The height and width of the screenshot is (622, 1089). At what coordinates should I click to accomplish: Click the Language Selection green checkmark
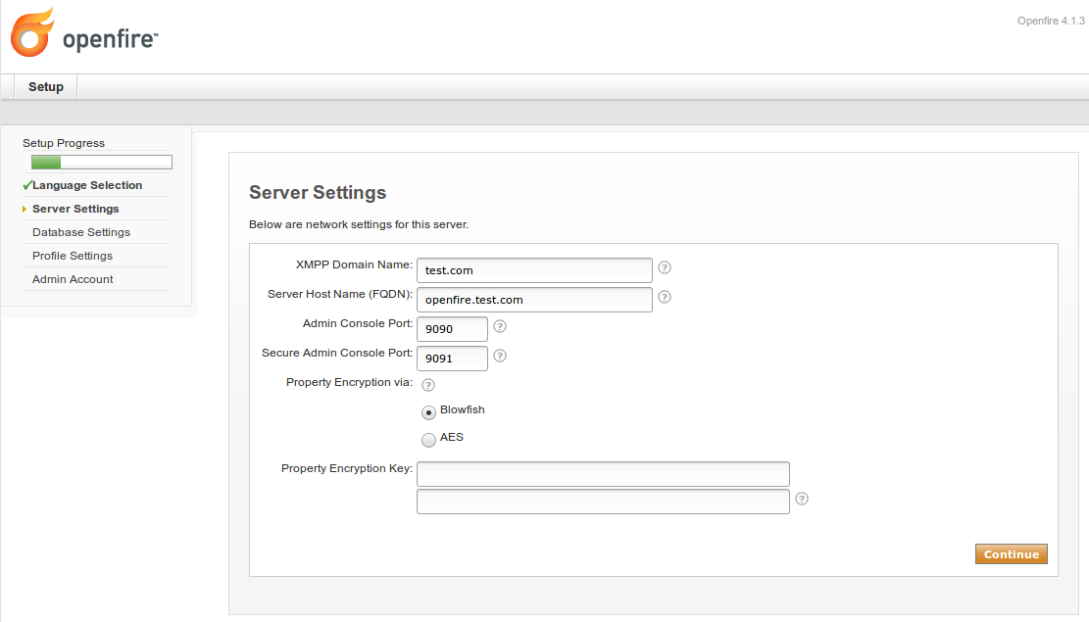coord(27,185)
